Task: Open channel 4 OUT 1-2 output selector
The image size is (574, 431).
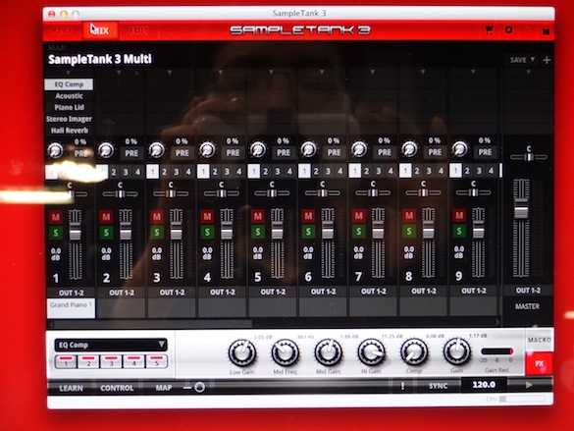Action: pyautogui.click(x=222, y=293)
